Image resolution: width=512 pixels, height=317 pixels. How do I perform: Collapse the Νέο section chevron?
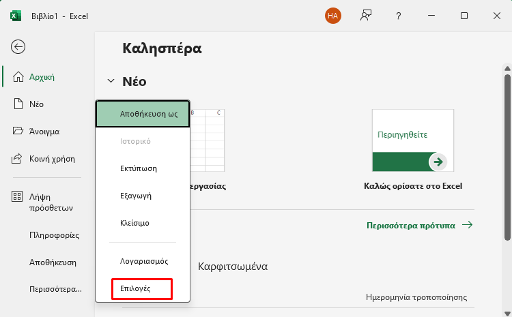click(x=111, y=81)
